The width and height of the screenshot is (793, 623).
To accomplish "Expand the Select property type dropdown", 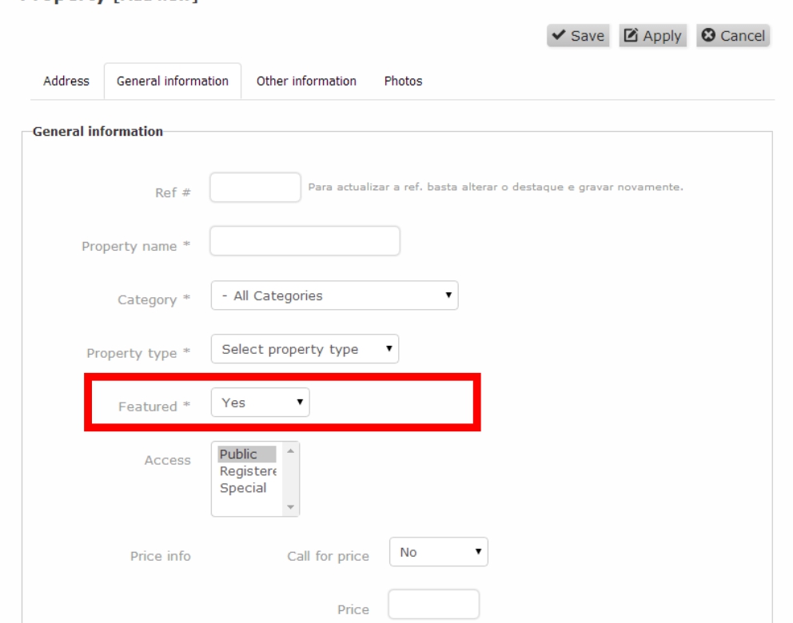I will tap(305, 349).
